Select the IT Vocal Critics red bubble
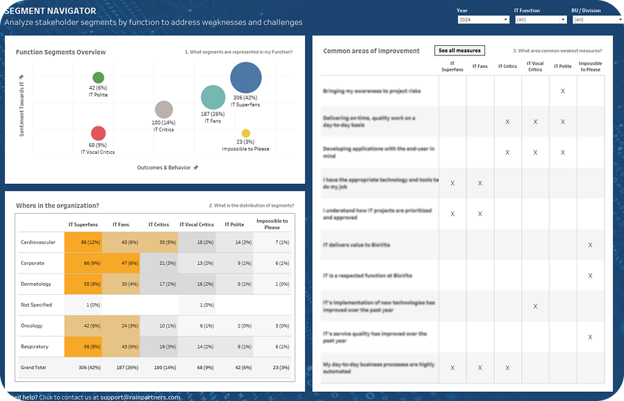624x401 pixels. [98, 133]
